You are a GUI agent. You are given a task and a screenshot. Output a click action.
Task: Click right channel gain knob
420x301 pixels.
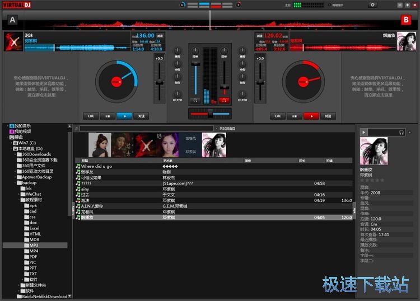224,50
